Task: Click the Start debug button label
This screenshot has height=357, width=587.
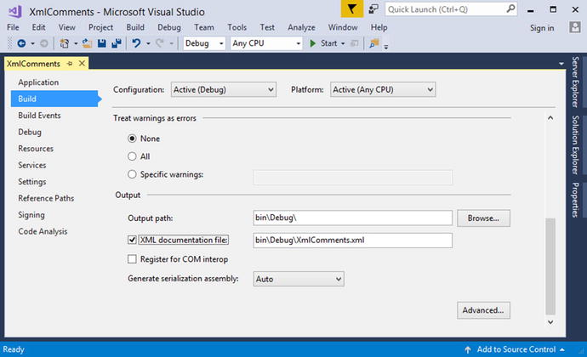Action: [x=328, y=43]
